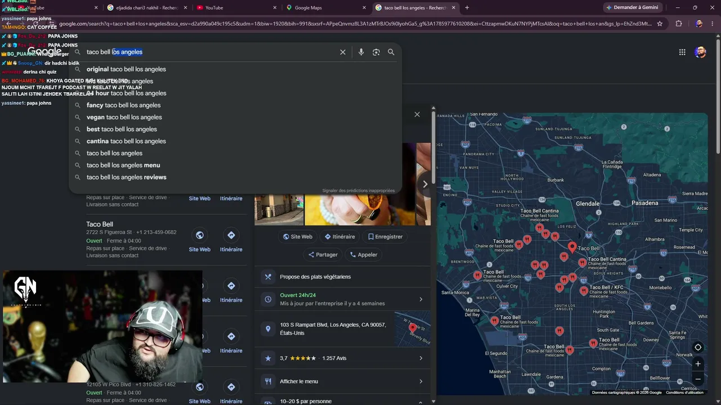Click the 'Propose des plats végétariens' row
The image size is (721, 405).
[342, 277]
